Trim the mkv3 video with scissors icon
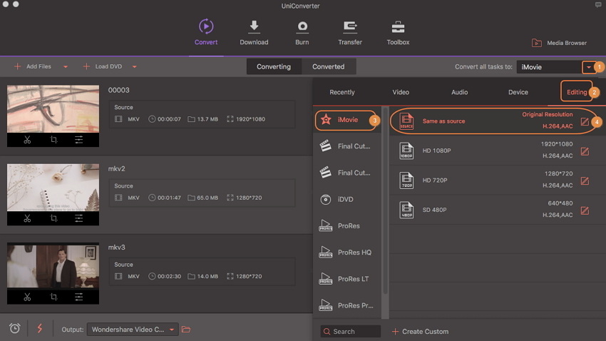Viewport: 606px width, 341px height. click(x=27, y=297)
